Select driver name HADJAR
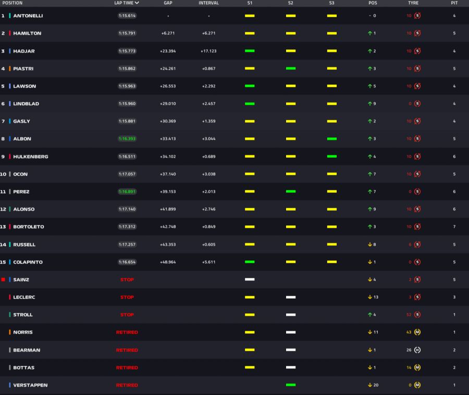Screen dimensions: 469x395 (x=24, y=51)
